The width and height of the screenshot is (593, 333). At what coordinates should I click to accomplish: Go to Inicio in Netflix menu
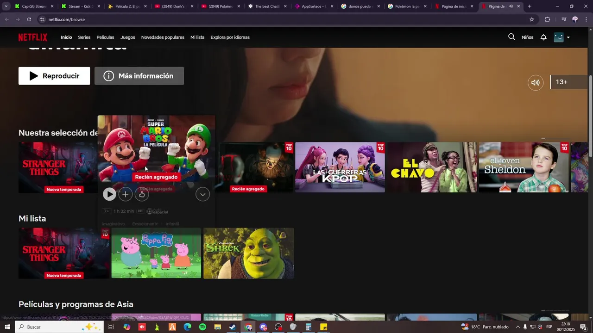[x=66, y=37]
